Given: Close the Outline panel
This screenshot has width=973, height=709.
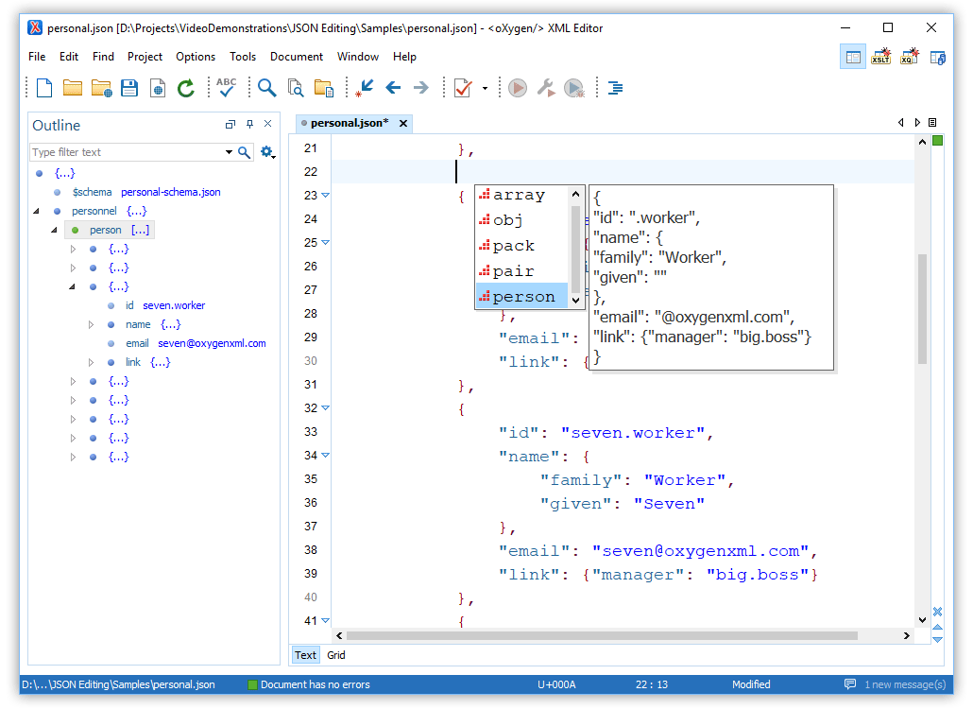Looking at the screenshot, I should pyautogui.click(x=267, y=124).
